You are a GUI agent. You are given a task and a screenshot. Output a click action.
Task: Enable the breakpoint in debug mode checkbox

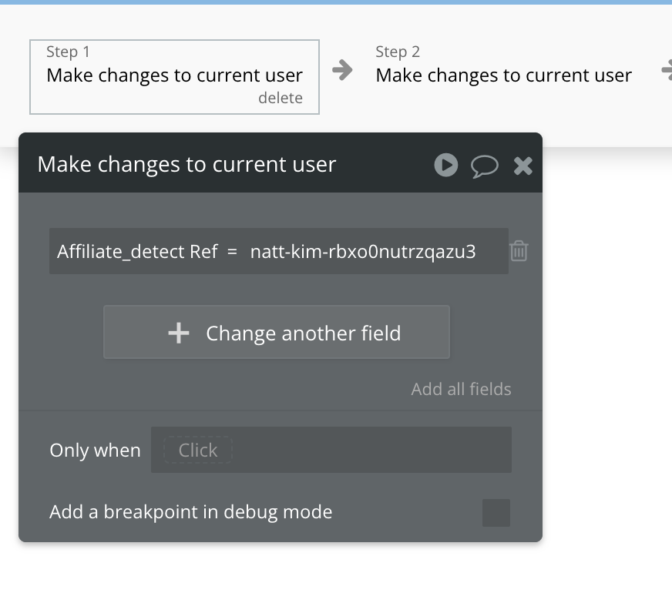click(496, 512)
